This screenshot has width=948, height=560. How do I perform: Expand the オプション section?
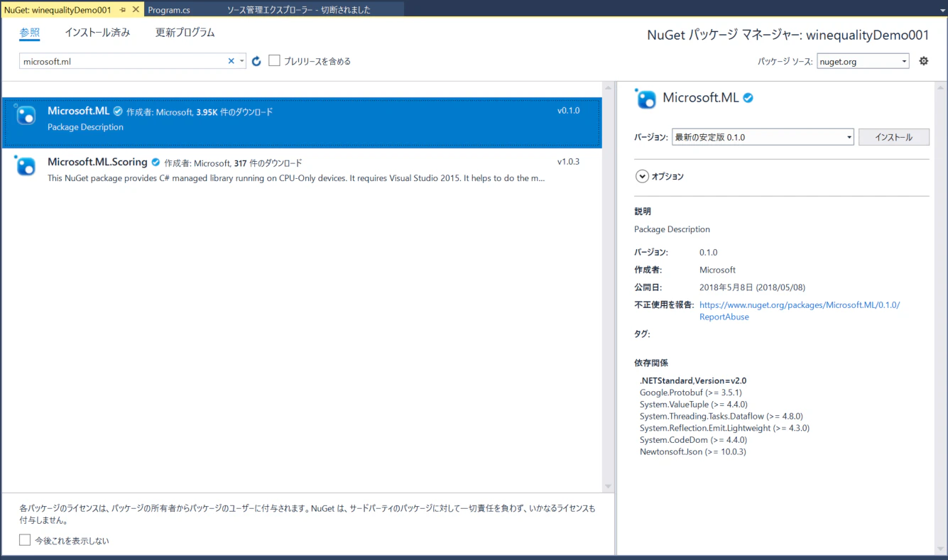(x=642, y=177)
